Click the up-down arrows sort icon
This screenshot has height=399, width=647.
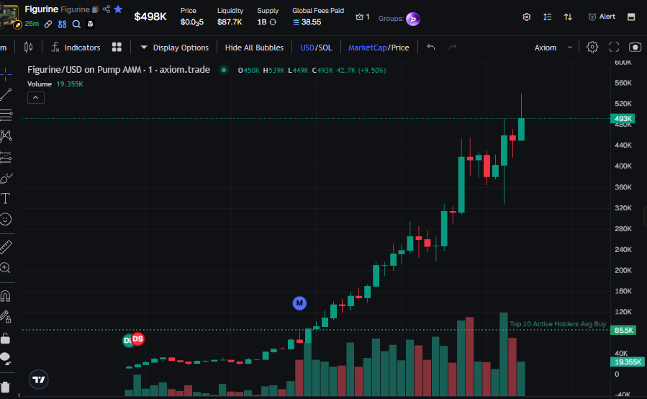pyautogui.click(x=568, y=17)
